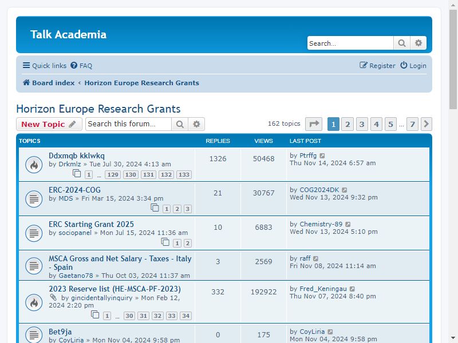Open last poster profile Chemistry-89
This screenshot has width=458, height=343.
(321, 224)
